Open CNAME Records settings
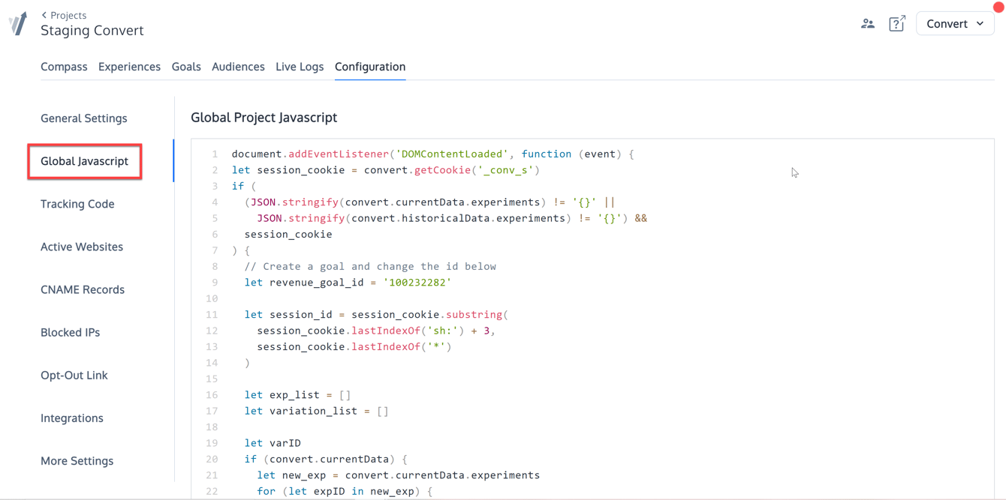This screenshot has width=1006, height=500. (83, 289)
